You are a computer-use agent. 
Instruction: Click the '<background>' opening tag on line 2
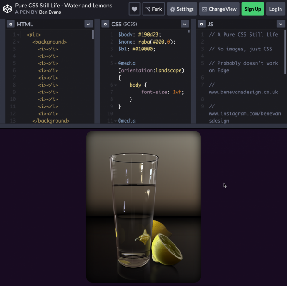50,42
